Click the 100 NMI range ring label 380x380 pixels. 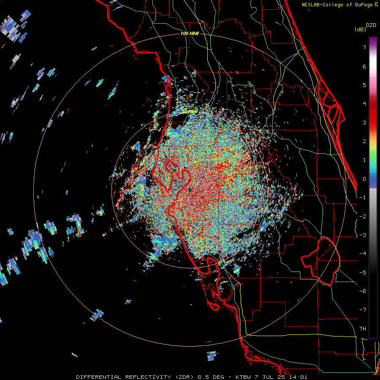(190, 33)
